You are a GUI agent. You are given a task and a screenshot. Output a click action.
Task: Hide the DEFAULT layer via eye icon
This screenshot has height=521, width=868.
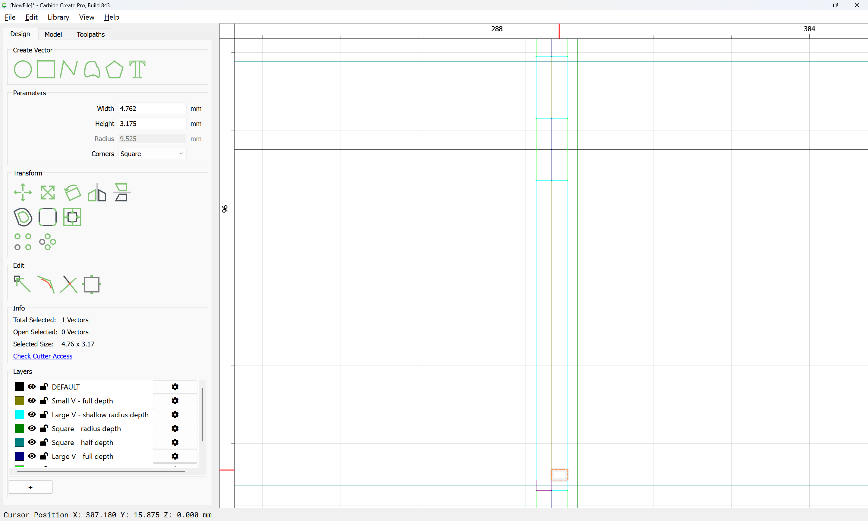tap(32, 387)
